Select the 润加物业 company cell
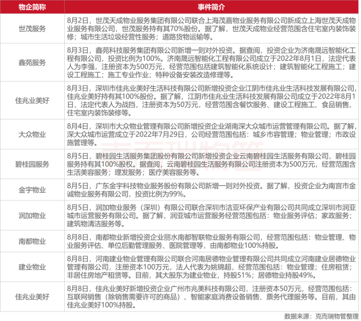This screenshot has width=361, height=321. pyautogui.click(x=32, y=216)
